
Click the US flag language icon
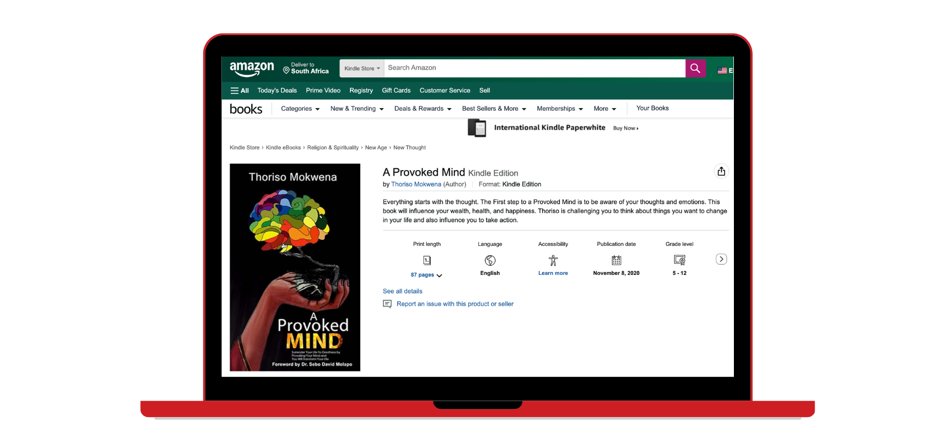coord(722,70)
